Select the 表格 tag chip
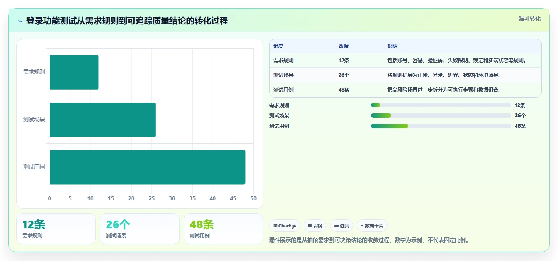 pyautogui.click(x=315, y=226)
